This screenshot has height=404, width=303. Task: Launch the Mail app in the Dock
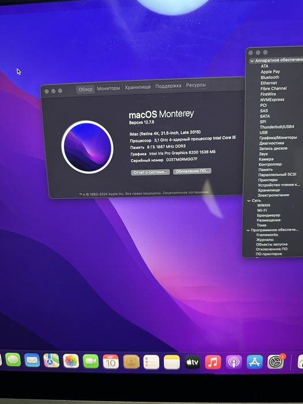click(x=32, y=360)
